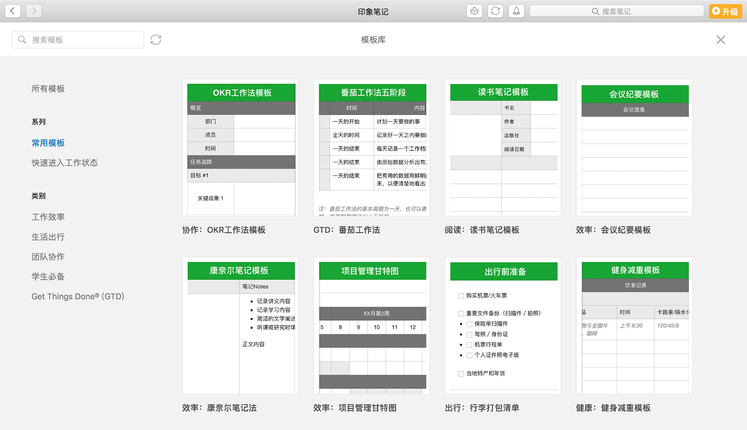Click the 模板库 title text
Viewport: 747px width, 430px height.
tap(373, 40)
